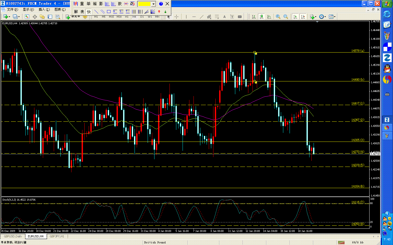Image resolution: width=393 pixels, height=245 pixels.
Task: Select the EURUSD,H4 chart tab
Action: [x=35, y=236]
